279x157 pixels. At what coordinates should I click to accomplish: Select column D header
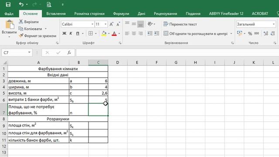click(118, 62)
